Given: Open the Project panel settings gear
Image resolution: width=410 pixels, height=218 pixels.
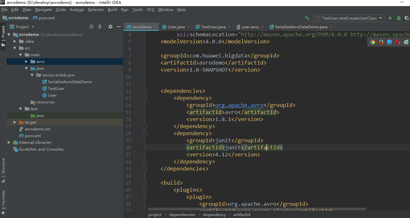Looking at the screenshot, I should point(110,27).
